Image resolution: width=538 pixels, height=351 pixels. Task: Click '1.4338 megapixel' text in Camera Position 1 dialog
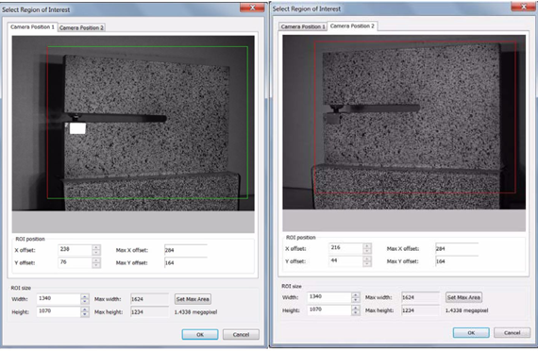click(195, 312)
